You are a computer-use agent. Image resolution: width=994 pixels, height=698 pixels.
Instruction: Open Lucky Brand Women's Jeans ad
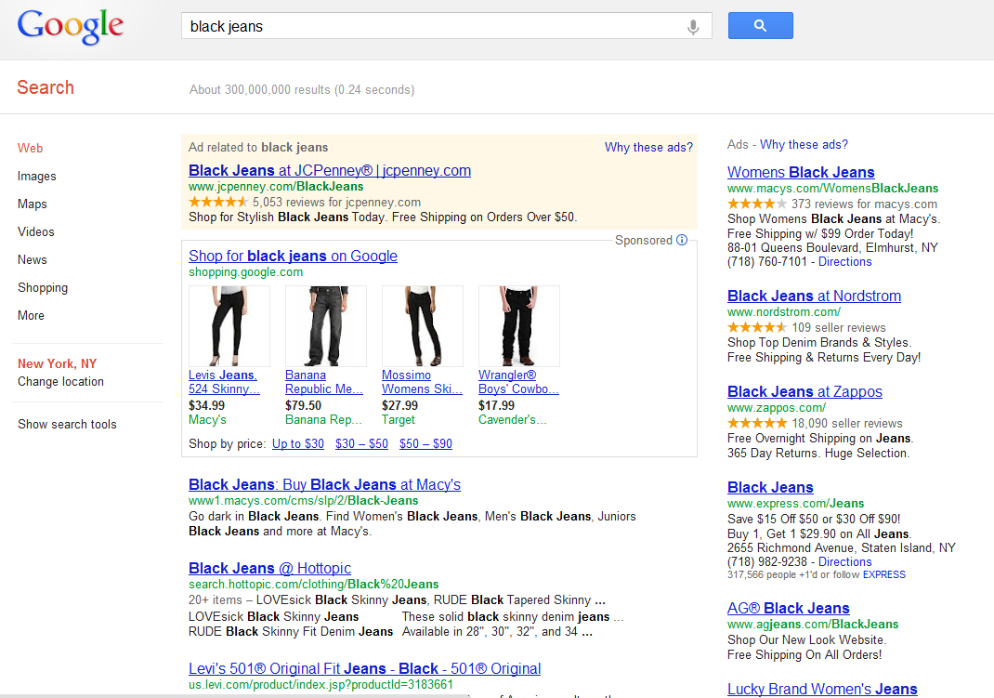pyautogui.click(x=822, y=689)
